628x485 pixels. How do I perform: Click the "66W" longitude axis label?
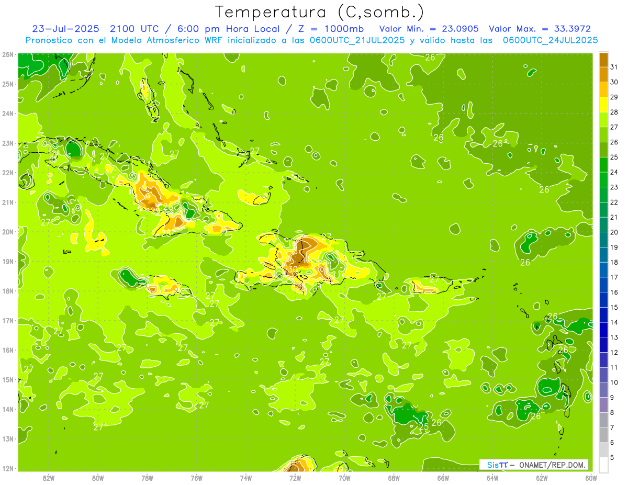(x=443, y=478)
